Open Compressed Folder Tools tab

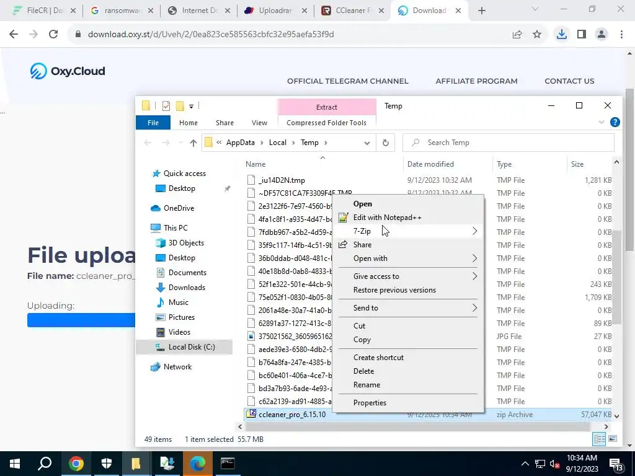(326, 123)
